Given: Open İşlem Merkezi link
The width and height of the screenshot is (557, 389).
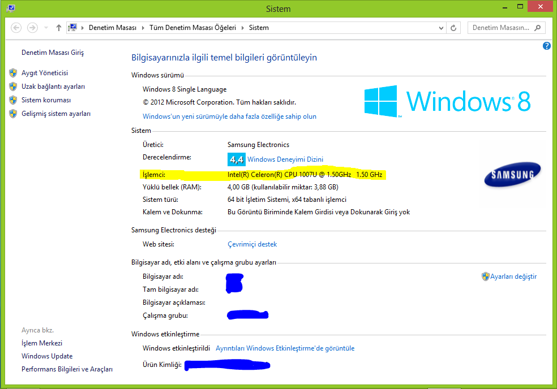Looking at the screenshot, I should [x=42, y=343].
